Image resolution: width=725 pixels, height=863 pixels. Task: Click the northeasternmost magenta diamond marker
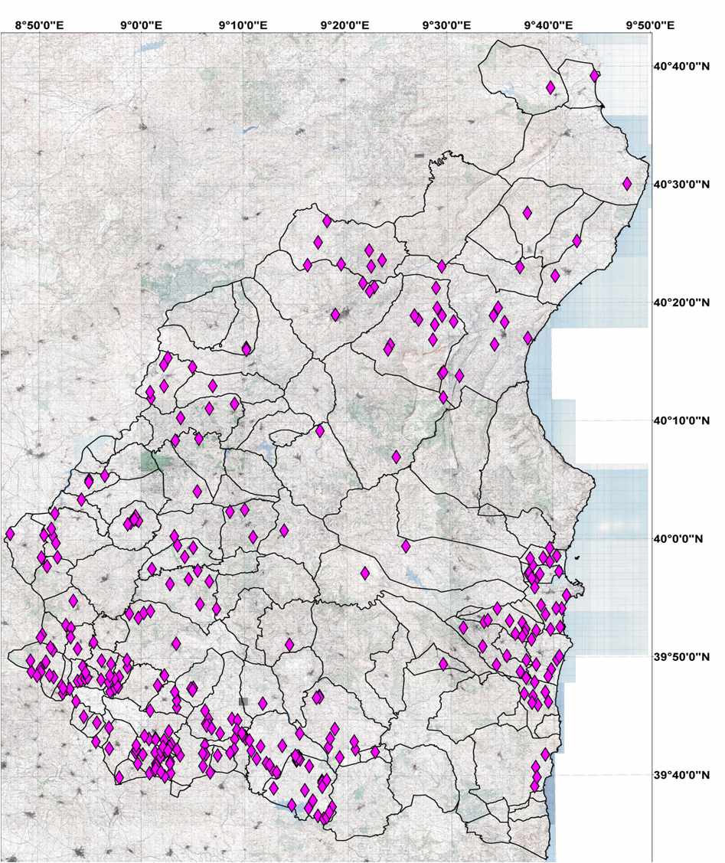(595, 75)
